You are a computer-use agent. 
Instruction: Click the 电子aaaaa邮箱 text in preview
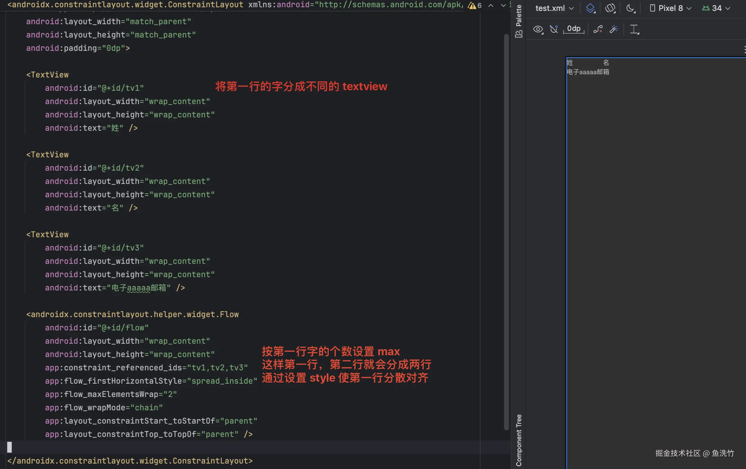click(x=588, y=72)
